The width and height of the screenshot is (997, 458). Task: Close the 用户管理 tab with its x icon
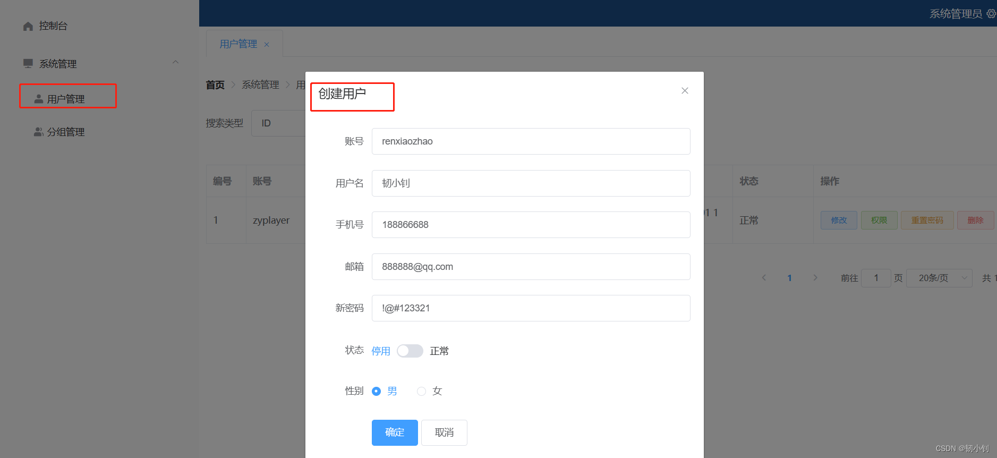click(267, 45)
